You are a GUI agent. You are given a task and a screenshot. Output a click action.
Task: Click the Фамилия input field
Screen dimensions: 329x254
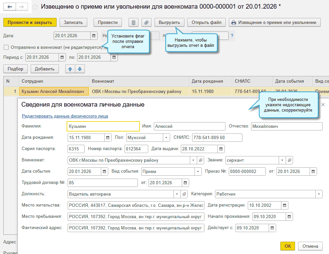coord(103,126)
